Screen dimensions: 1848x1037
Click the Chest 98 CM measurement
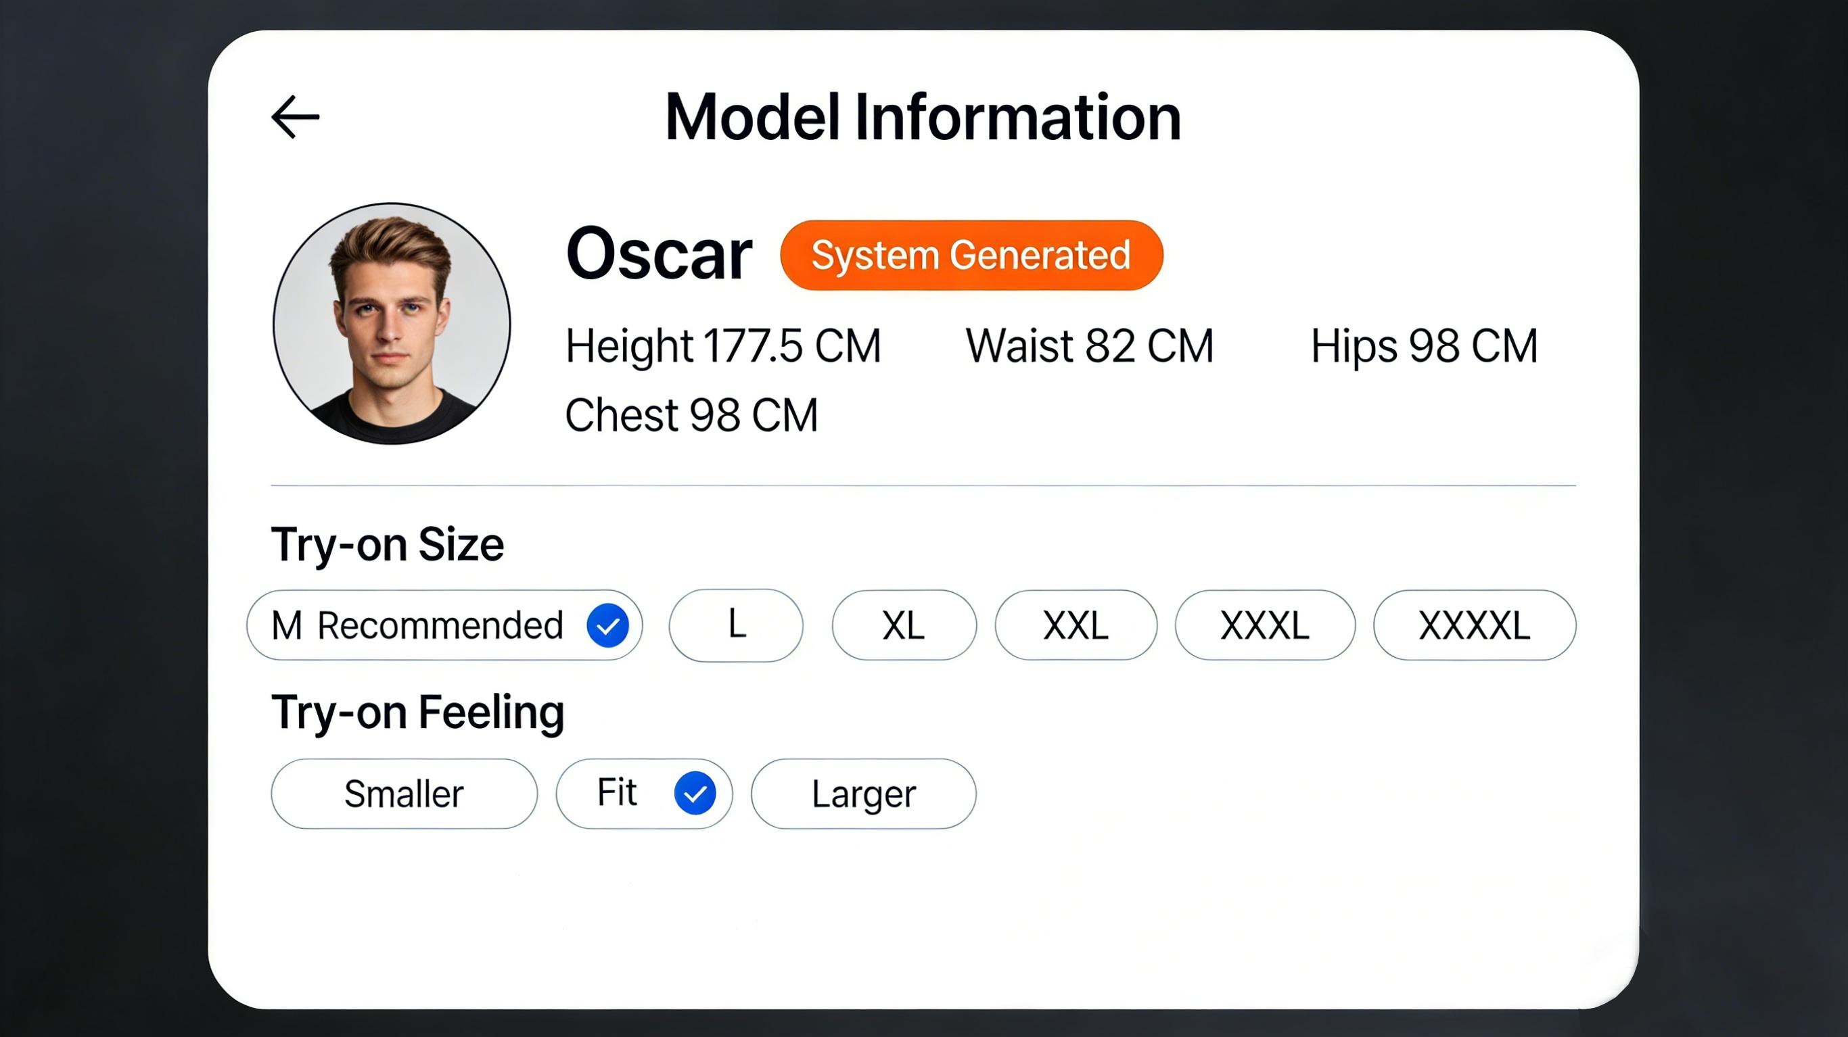691,415
